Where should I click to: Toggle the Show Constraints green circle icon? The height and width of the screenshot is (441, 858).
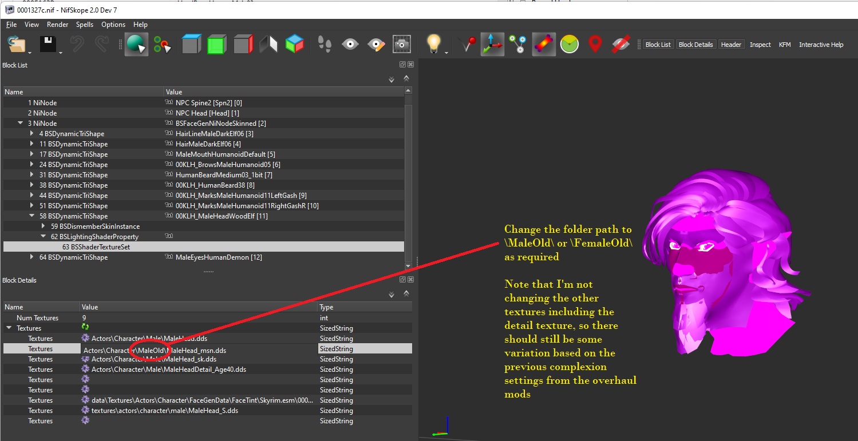coord(570,45)
